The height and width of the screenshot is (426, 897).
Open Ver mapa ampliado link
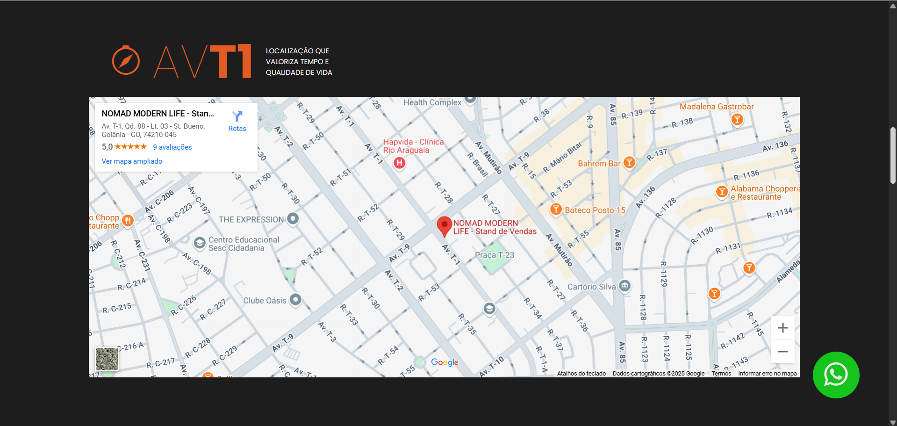pos(132,161)
